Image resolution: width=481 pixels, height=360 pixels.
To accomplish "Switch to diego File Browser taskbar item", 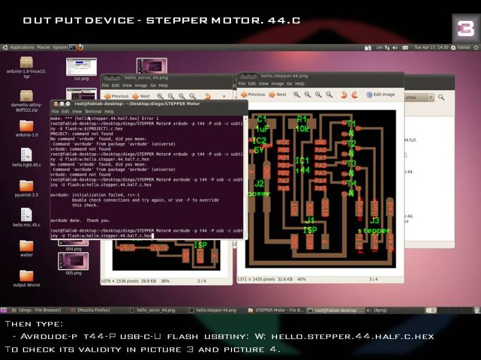I will (x=37, y=310).
